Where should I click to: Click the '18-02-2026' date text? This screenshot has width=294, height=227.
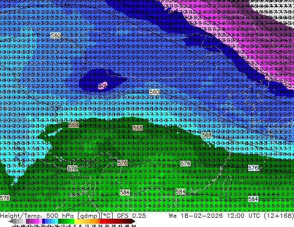click(202, 216)
